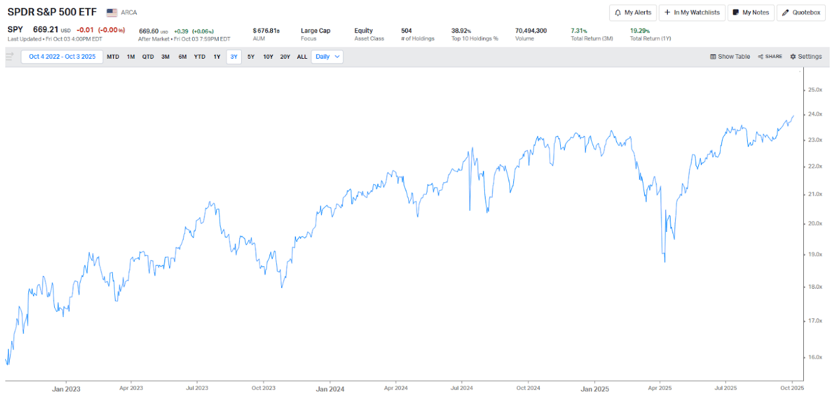The image size is (831, 399).
Task: Open My Alerts with the bell button
Action: 633,13
